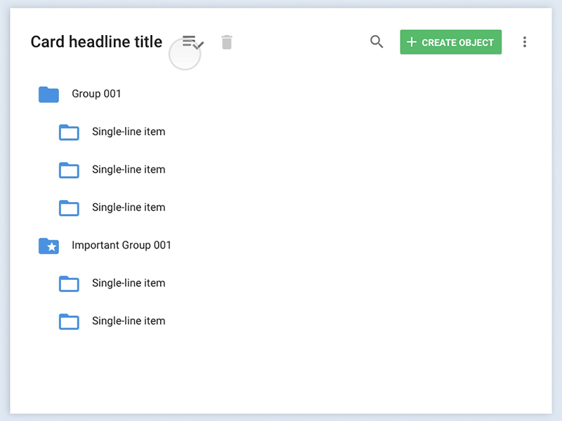Select the starred folder icon of Important Group 001

coord(48,246)
